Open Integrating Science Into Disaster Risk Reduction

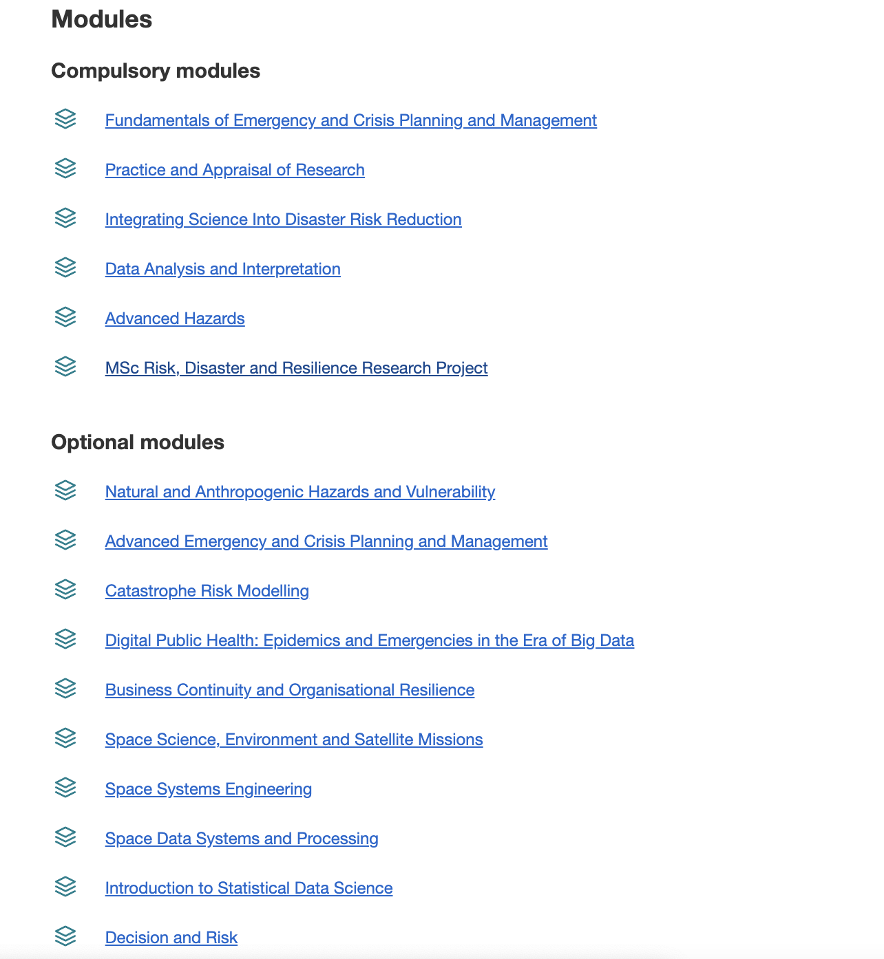point(284,219)
